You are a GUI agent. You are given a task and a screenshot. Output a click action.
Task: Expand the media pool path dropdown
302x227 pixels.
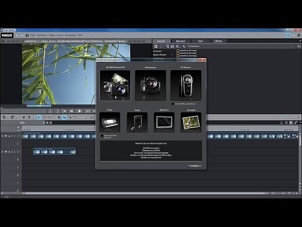point(291,46)
